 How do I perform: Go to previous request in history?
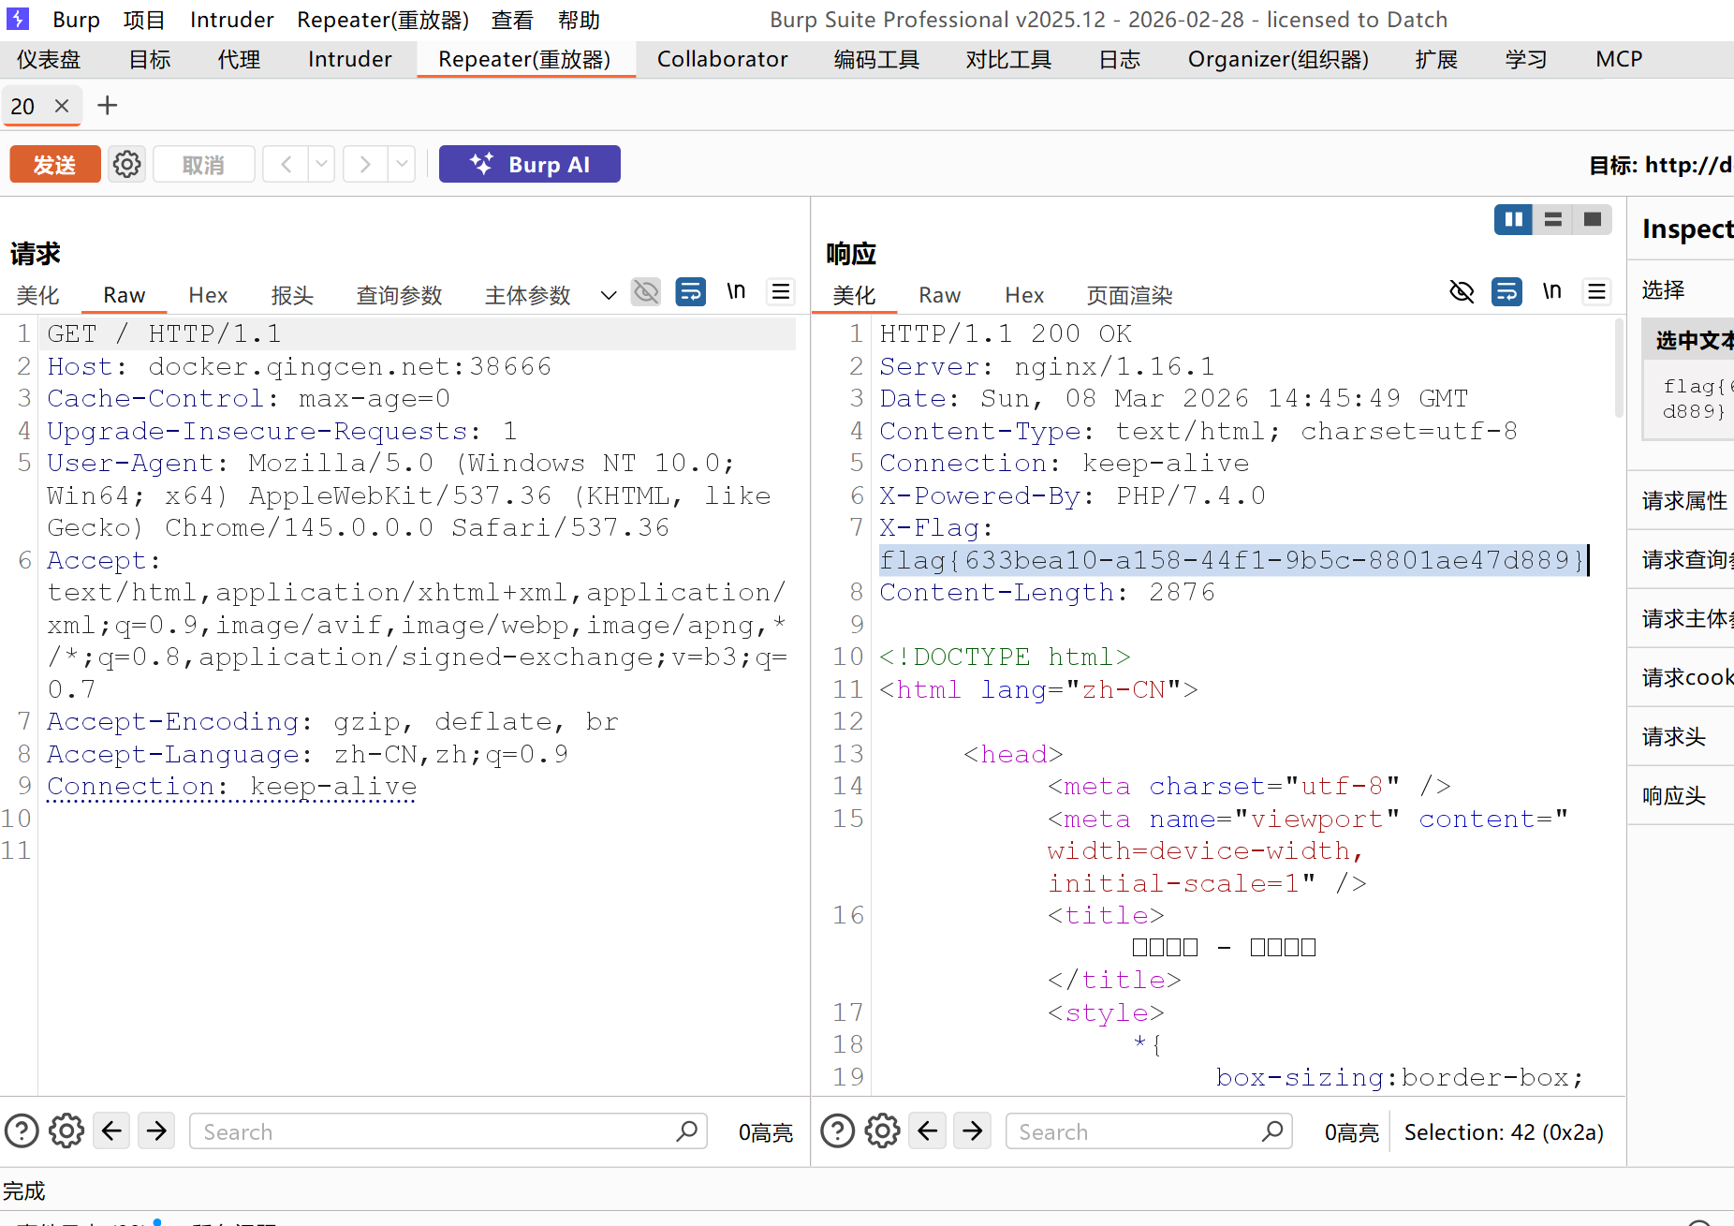pos(287,165)
